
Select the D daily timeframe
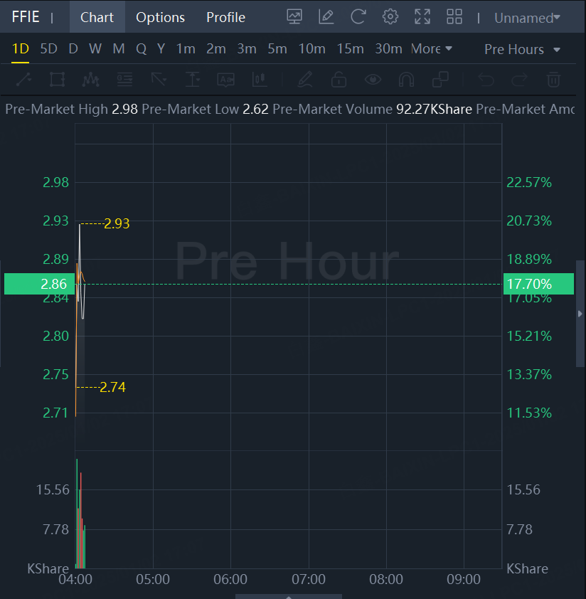pyautogui.click(x=73, y=49)
